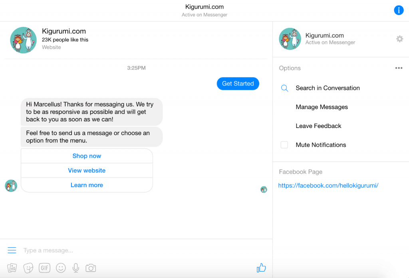Open Manage Messages
Image resolution: width=409 pixels, height=278 pixels.
[x=322, y=107]
